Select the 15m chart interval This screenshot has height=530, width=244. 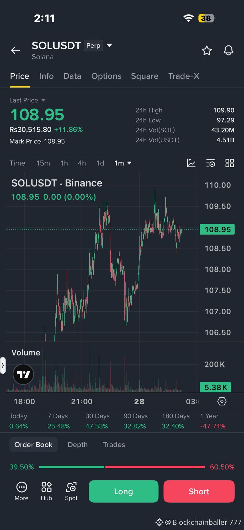coord(43,163)
